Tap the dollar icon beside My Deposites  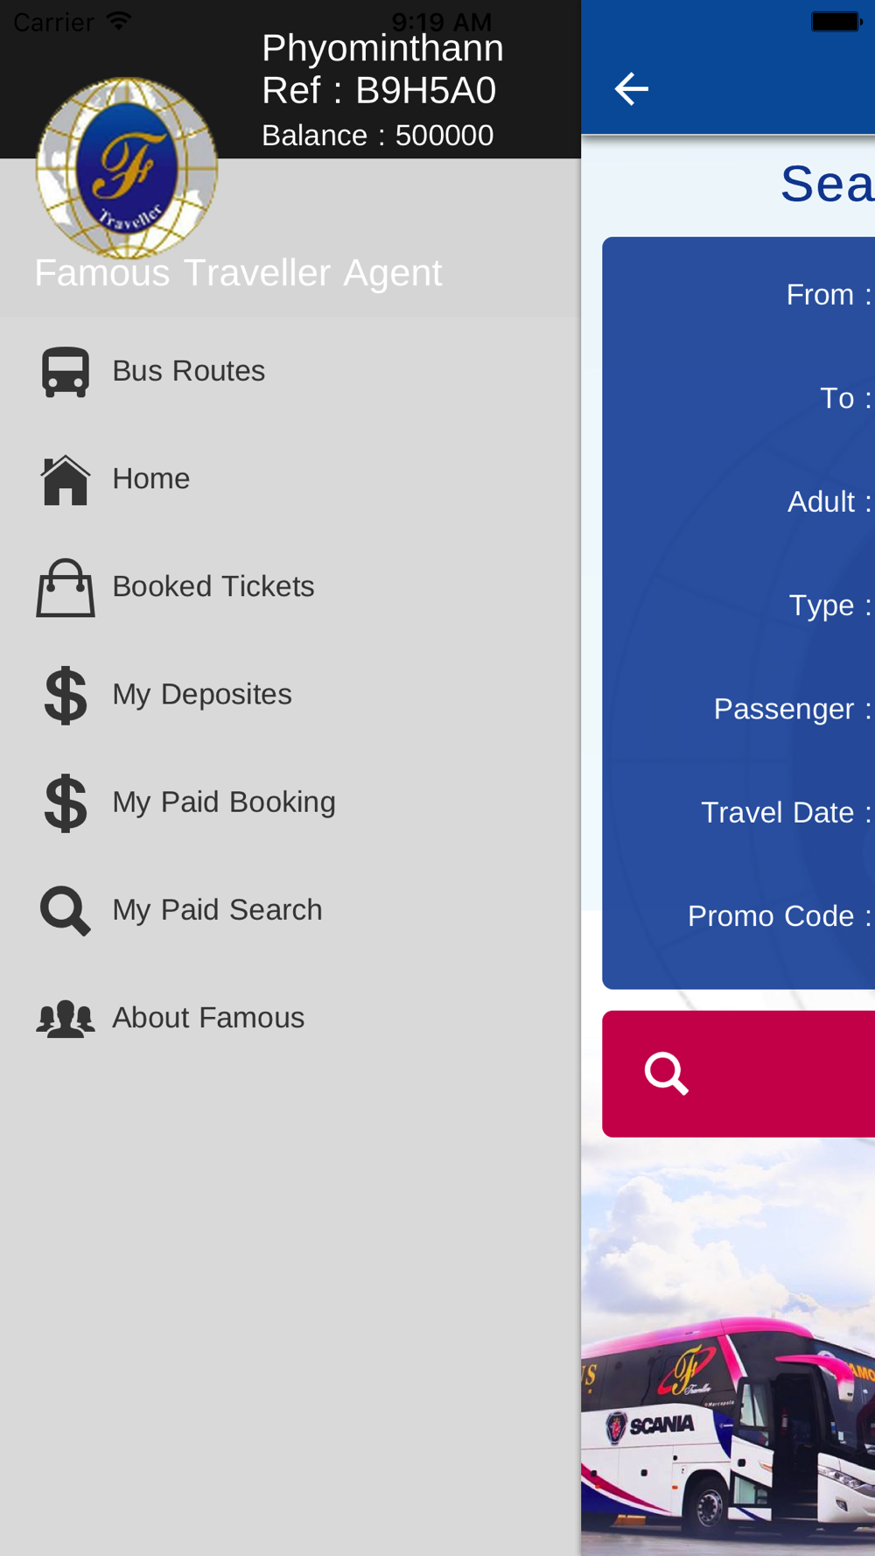click(x=66, y=696)
